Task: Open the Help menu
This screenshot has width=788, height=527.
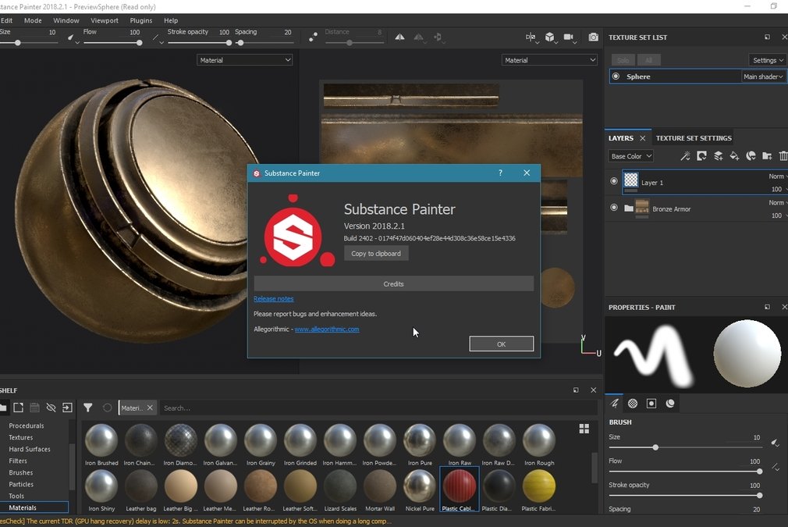Action: pyautogui.click(x=171, y=20)
